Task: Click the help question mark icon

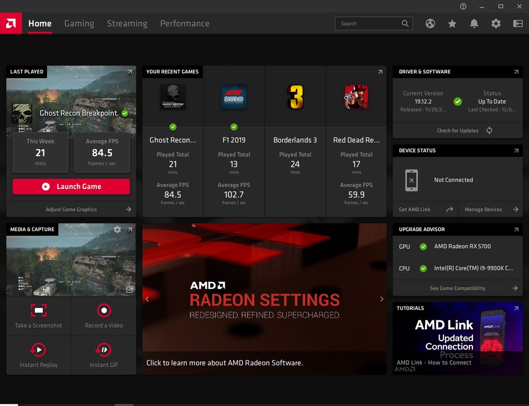Action: (463, 6)
